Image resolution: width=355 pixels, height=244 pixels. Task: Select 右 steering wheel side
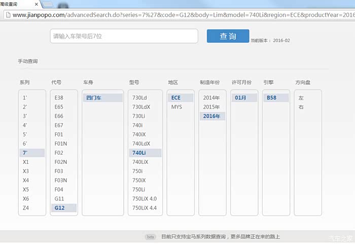(x=301, y=107)
